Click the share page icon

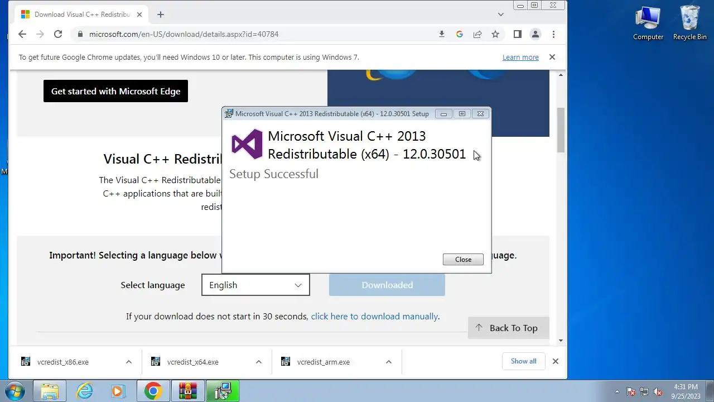click(x=477, y=34)
